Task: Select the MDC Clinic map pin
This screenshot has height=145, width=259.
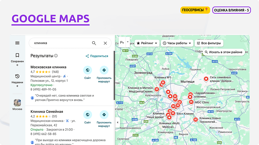Action: pos(191,102)
